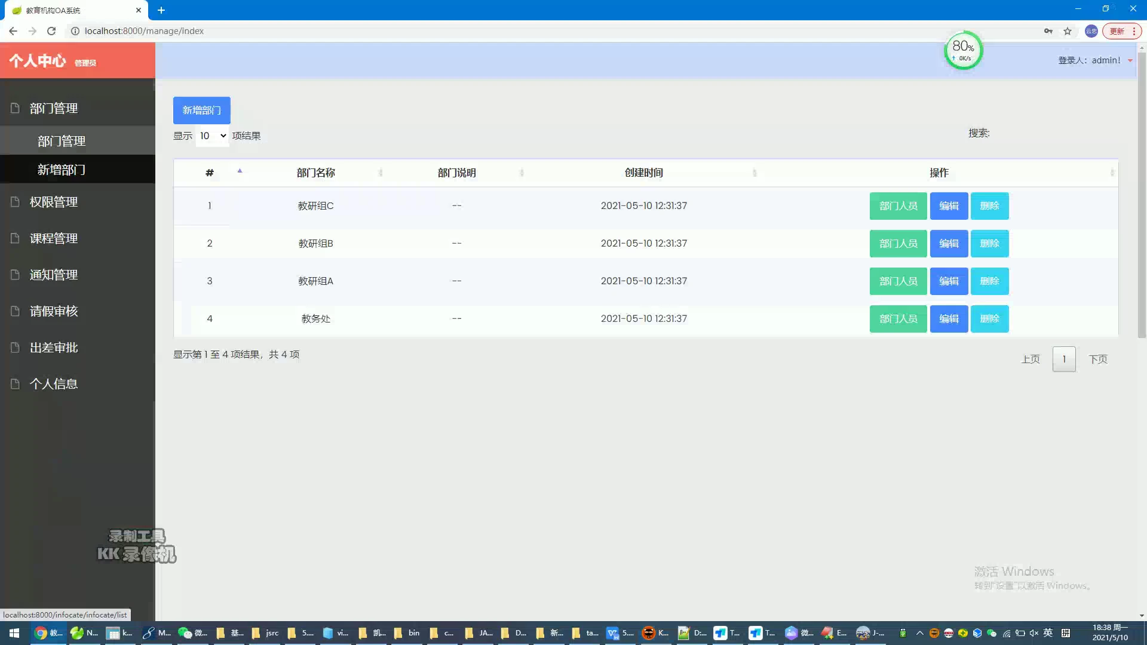1147x645 pixels.
Task: Unmute the system volume in the tray
Action: (1033, 632)
